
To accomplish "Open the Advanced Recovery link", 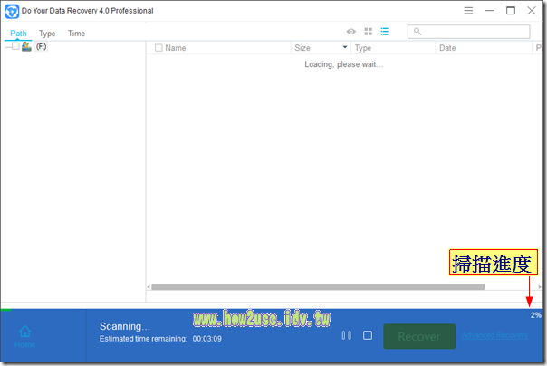I will 494,336.
